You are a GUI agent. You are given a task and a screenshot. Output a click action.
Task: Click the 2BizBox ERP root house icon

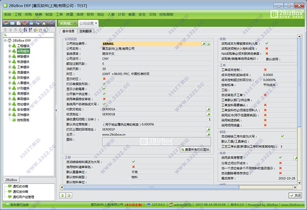(x=10, y=40)
